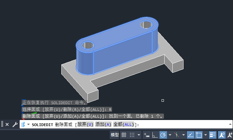Click the SOLIDEDIT command icon
Image resolution: width=233 pixels, height=140 pixels.
[x=23, y=124]
